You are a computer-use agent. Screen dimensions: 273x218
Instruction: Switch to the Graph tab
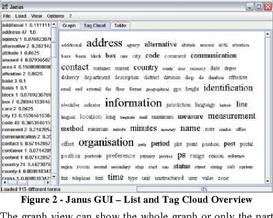pyautogui.click(x=69, y=26)
